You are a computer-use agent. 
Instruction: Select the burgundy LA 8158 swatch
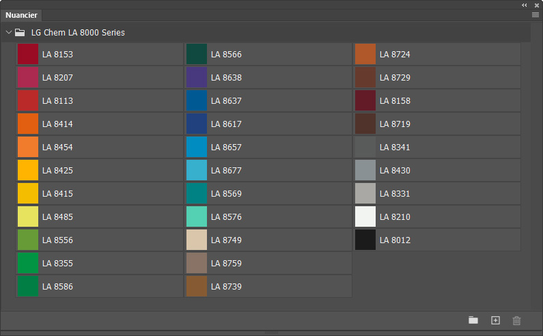pos(365,100)
